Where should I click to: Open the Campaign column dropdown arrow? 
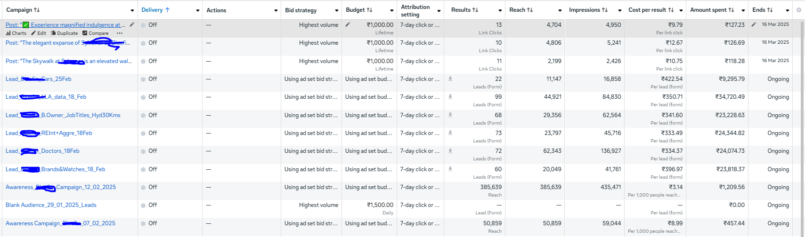132,10
